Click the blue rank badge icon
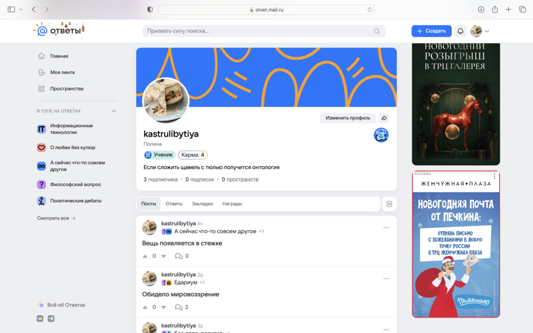Image resolution: width=533 pixels, height=333 pixels. [x=381, y=135]
